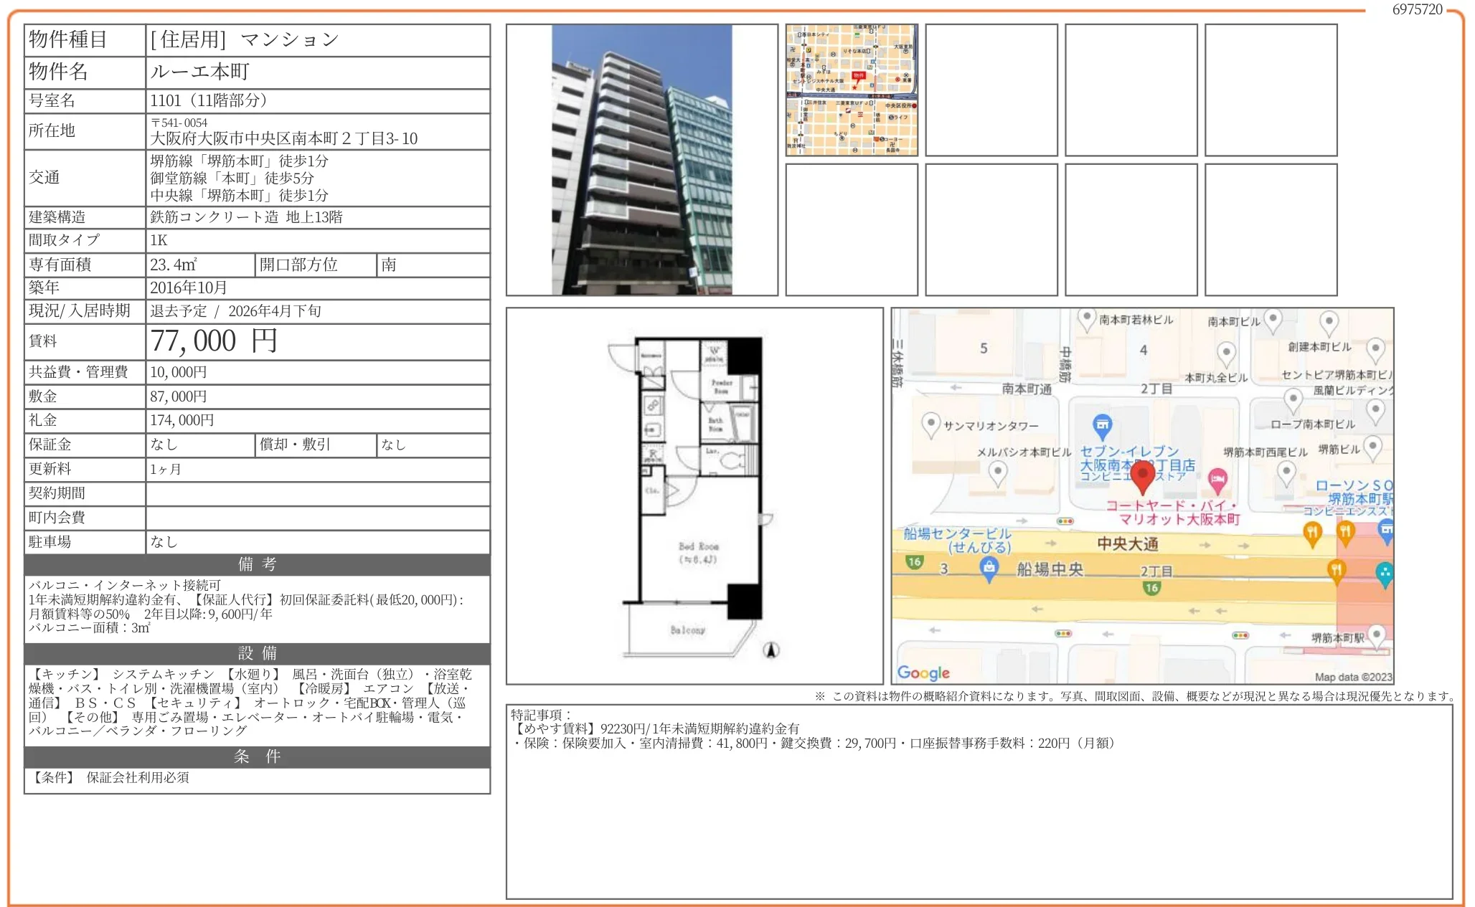Viewport: 1475px width, 907px height.
Task: Click the Map data ©2023 attribution
Action: click(1352, 677)
